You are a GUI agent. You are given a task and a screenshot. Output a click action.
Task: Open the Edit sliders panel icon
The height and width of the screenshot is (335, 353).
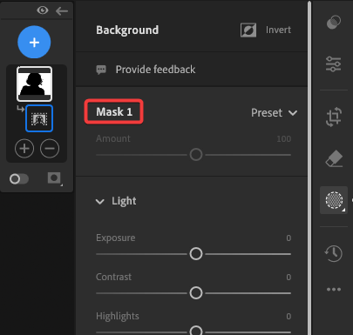pyautogui.click(x=334, y=64)
